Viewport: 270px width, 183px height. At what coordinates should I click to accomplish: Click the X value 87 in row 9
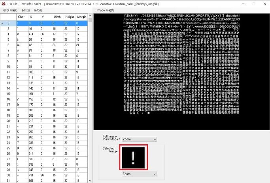pyautogui.click(x=34, y=61)
